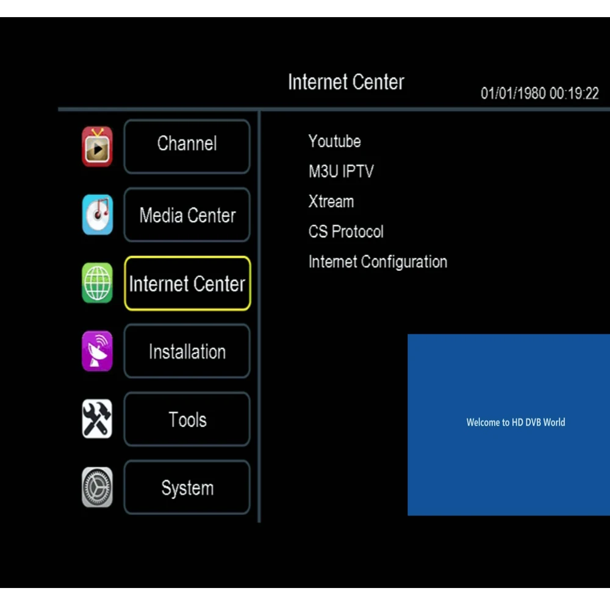Open the Channel menu
This screenshot has height=610, width=610.
(187, 146)
